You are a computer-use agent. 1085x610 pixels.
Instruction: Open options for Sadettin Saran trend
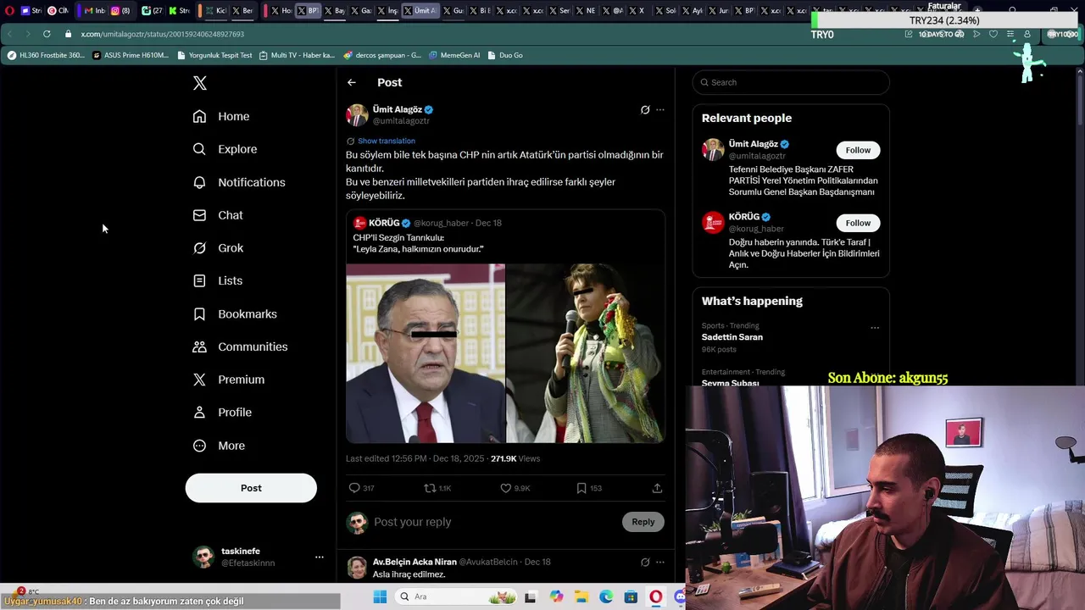point(875,328)
